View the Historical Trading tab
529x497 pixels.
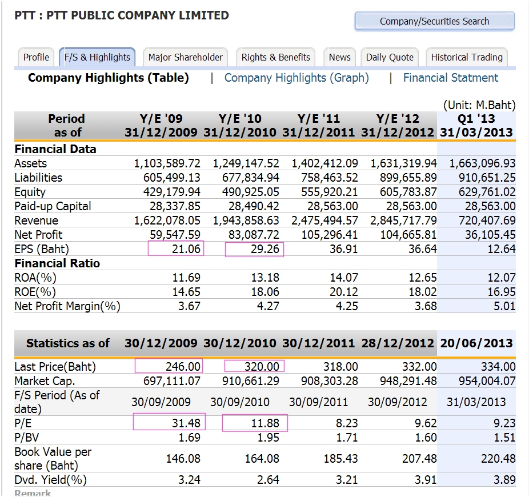pyautogui.click(x=467, y=57)
